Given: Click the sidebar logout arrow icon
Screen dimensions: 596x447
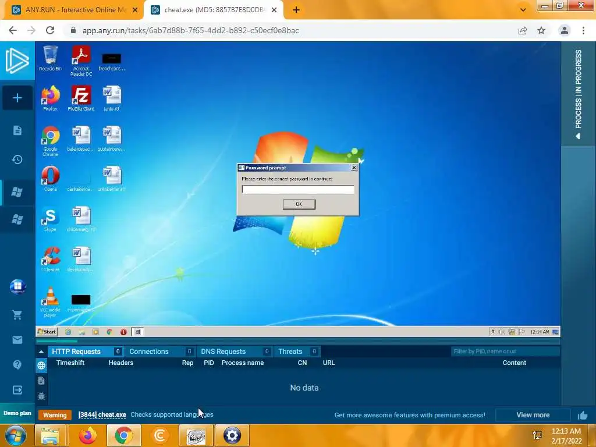Looking at the screenshot, I should 17,390.
